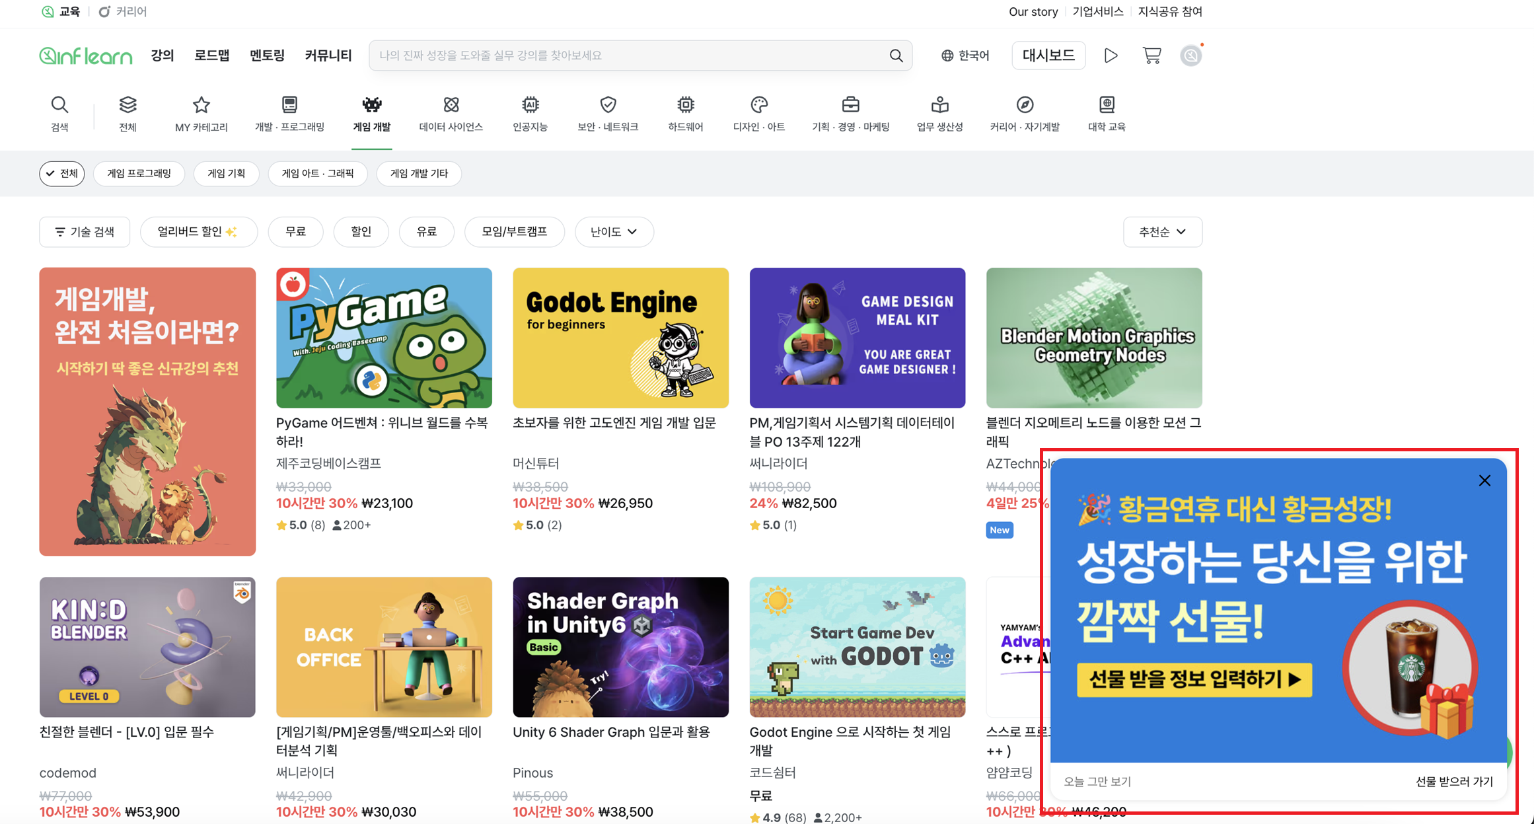Select 게임 개발 category icon
The image size is (1534, 824).
[x=372, y=104]
